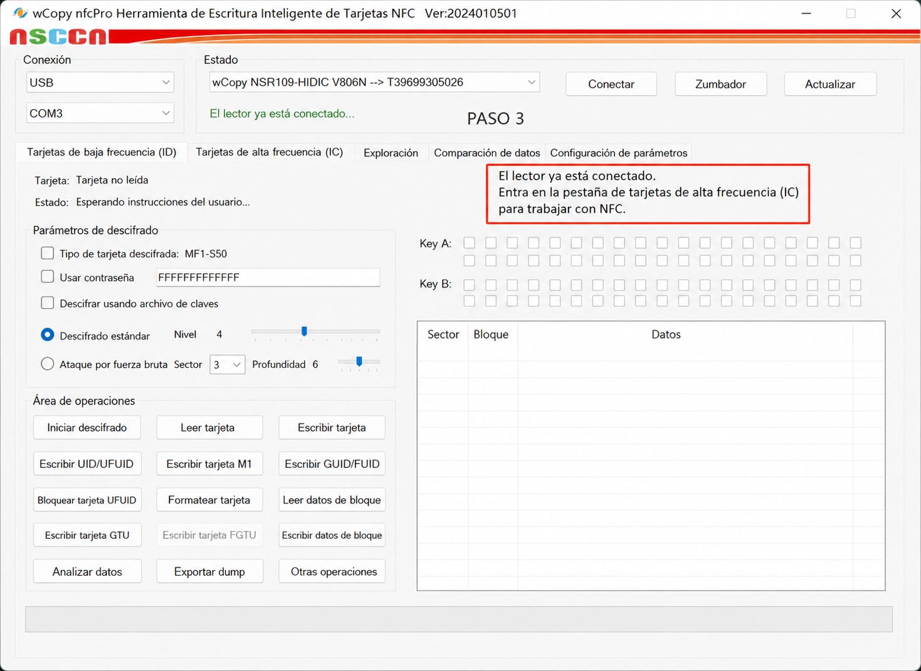Screen dimensions: 921x671
Task: Click Escribir tarjeta GTU button
Action: [87, 535]
